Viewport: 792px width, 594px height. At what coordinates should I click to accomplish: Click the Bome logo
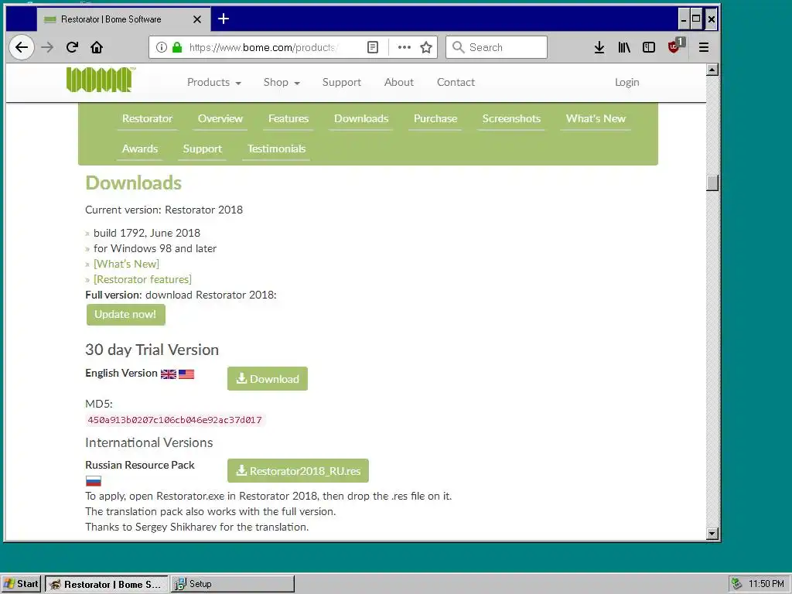pyautogui.click(x=101, y=80)
